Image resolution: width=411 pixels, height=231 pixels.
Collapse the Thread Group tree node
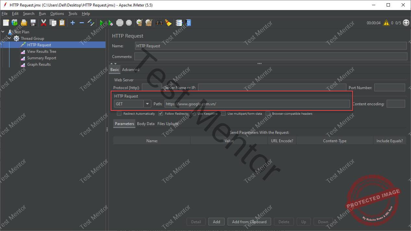tap(9, 38)
